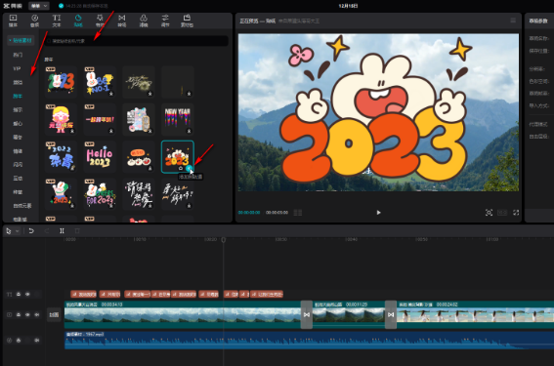Favorite the BE NO.1 sticker star

(x=111, y=94)
